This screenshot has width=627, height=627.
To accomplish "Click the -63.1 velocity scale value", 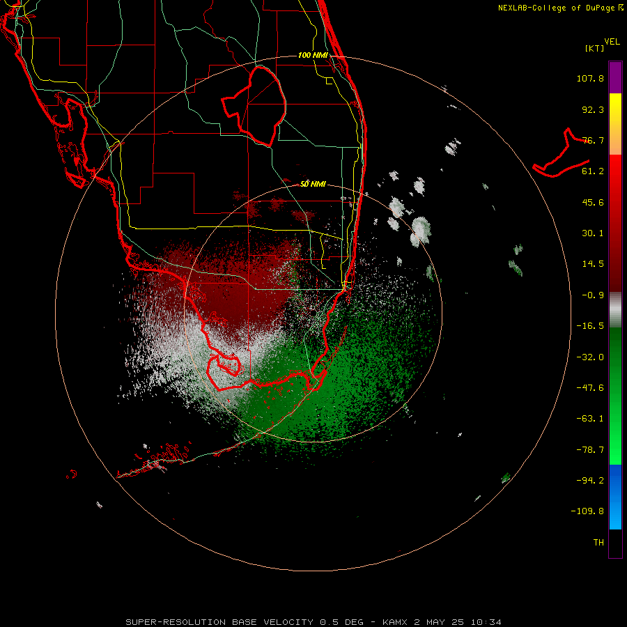I will 590,419.
